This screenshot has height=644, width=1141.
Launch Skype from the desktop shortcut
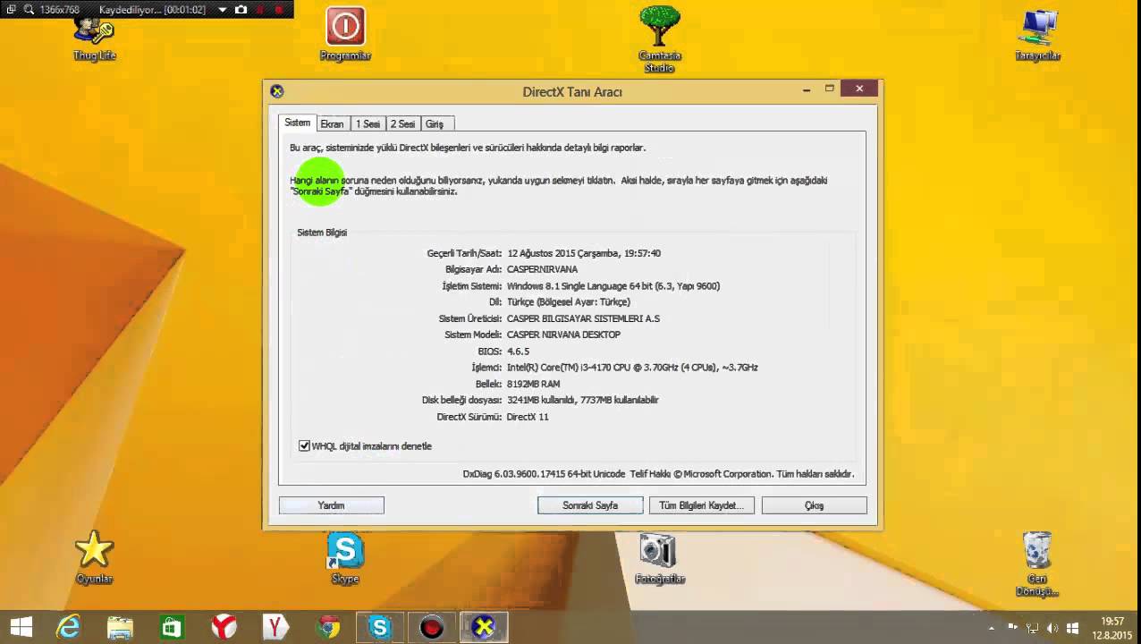click(x=345, y=557)
